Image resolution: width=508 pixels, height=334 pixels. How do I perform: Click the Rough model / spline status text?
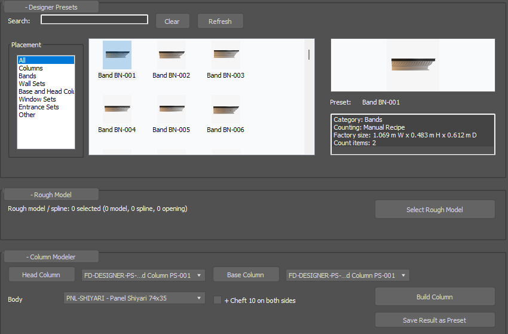(97, 209)
